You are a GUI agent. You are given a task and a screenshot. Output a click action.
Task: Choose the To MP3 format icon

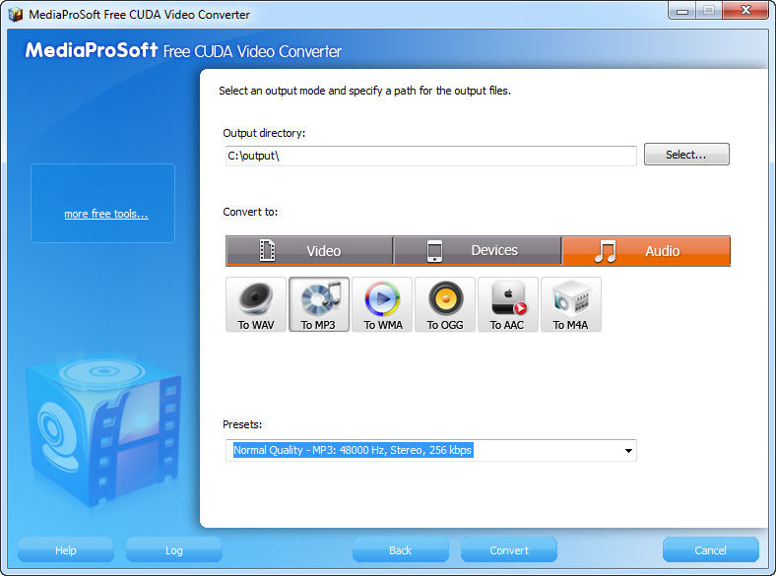[319, 304]
